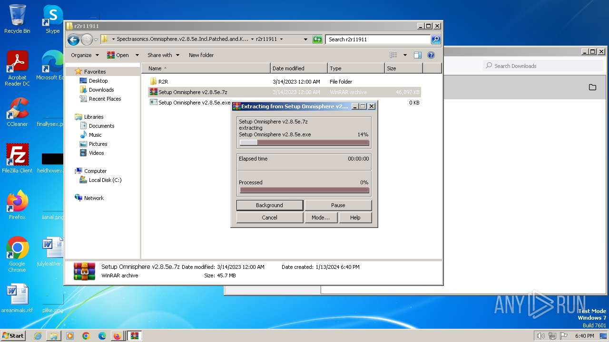Image resolution: width=609 pixels, height=342 pixels.
Task: Click the Start button
Action: (x=13, y=336)
